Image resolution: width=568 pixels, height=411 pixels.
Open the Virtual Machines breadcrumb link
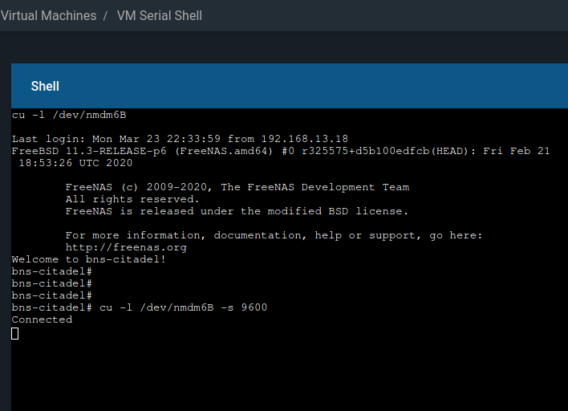(x=48, y=15)
